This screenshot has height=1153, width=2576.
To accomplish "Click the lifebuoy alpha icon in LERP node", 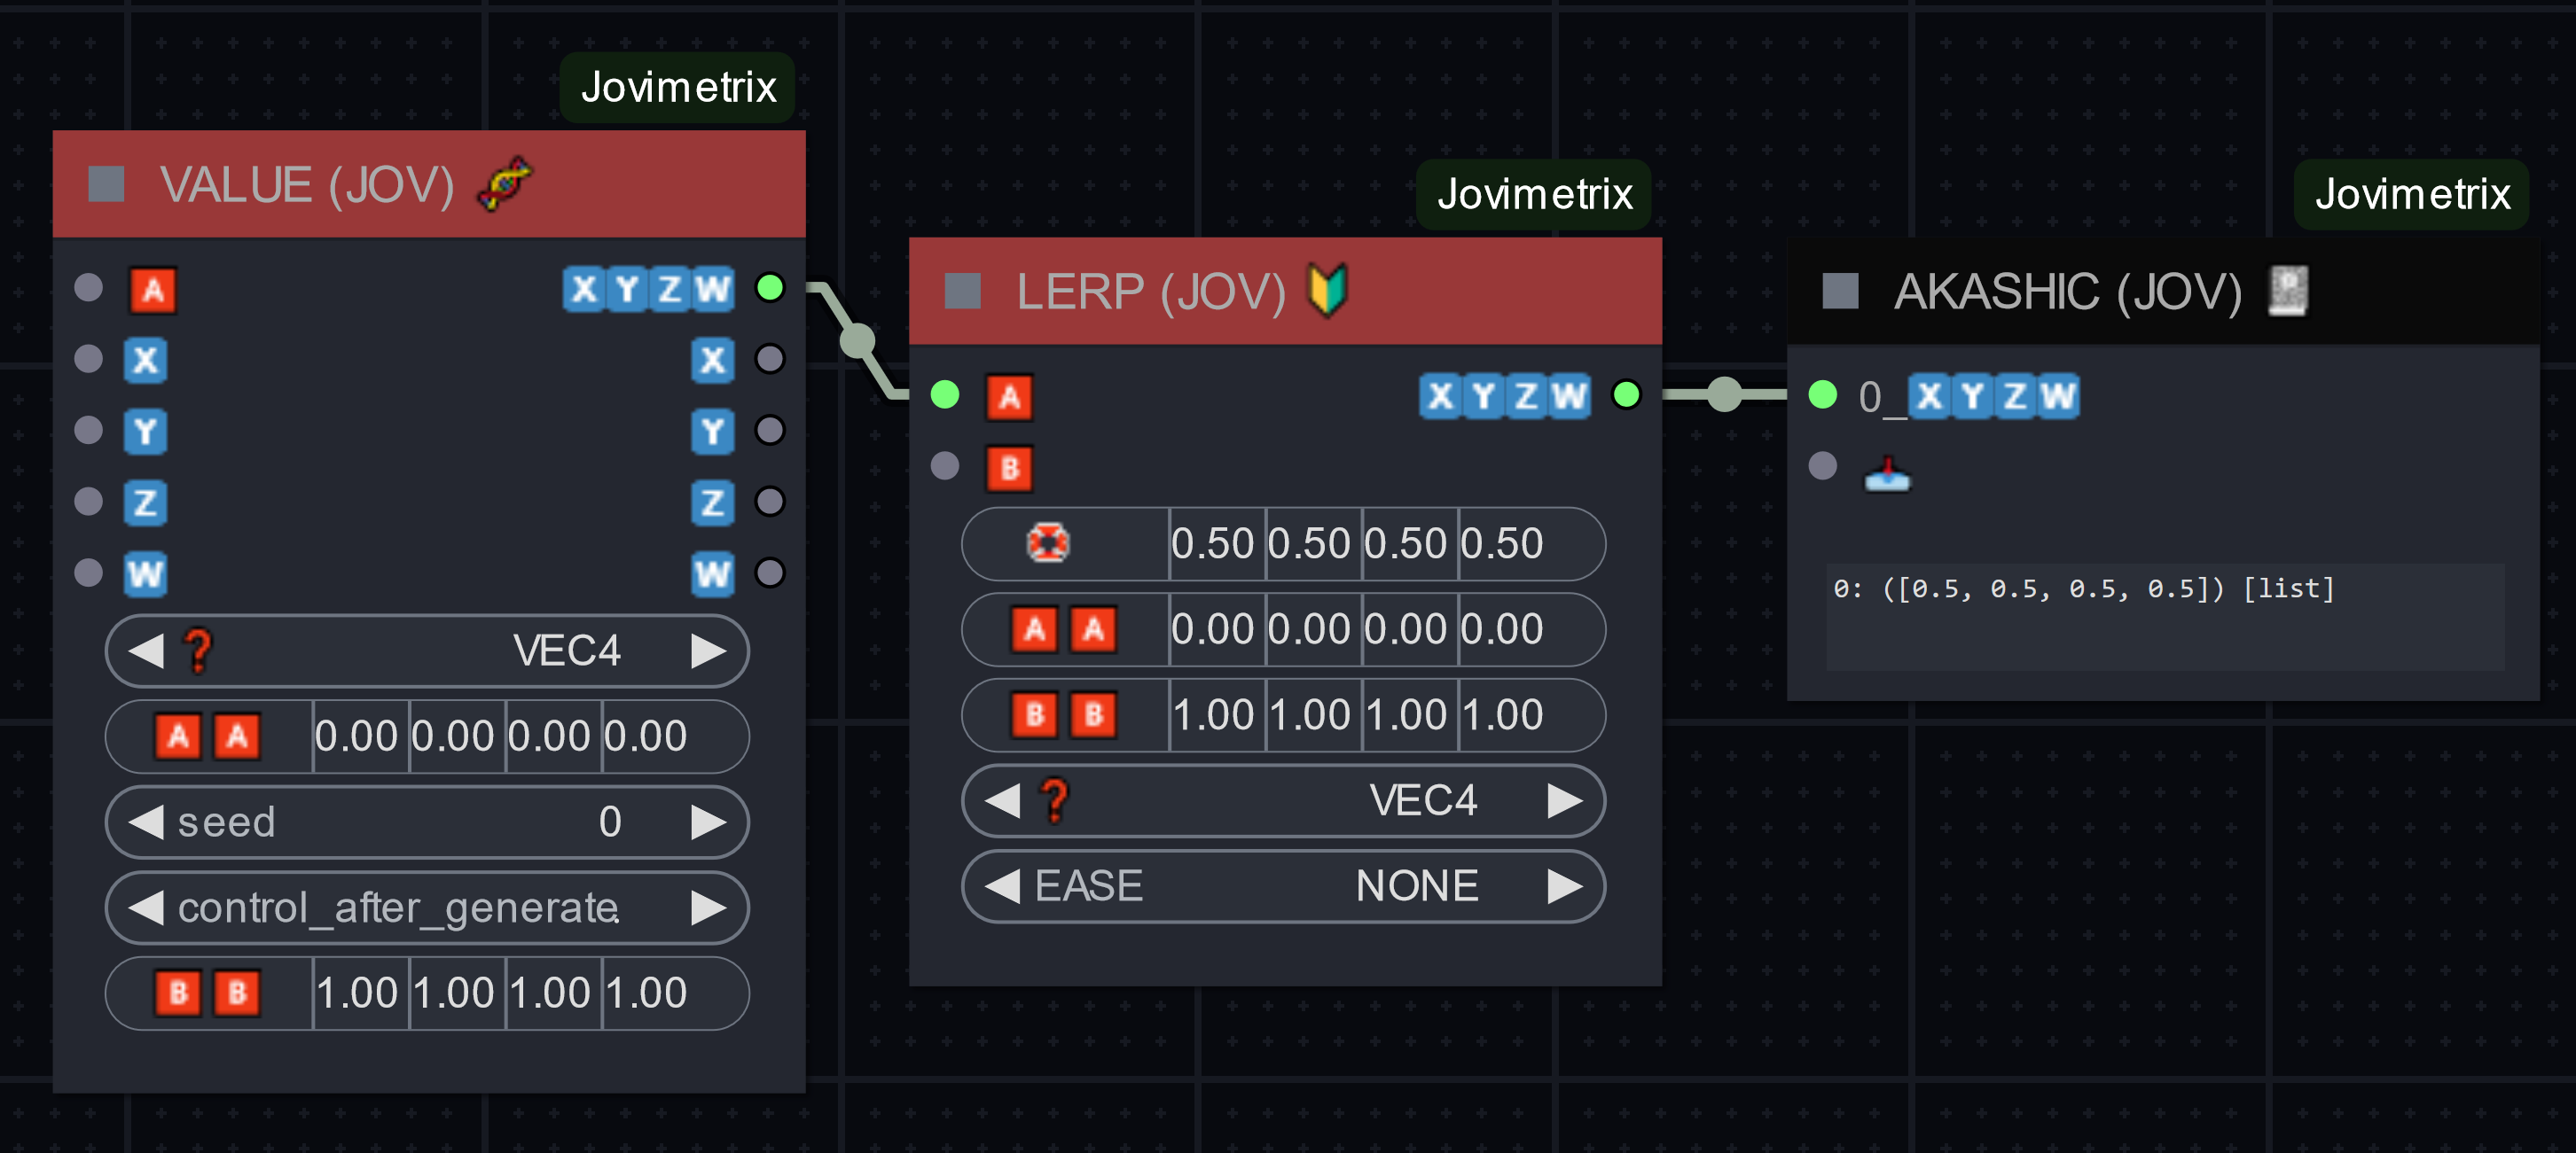I will click(1047, 543).
